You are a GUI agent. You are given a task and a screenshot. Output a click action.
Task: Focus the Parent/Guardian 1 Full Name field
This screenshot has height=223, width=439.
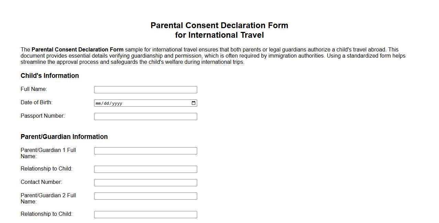coord(145,150)
